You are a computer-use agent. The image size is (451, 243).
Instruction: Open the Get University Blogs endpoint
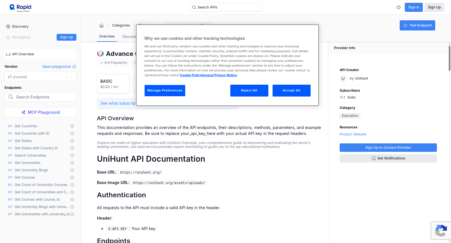[31, 170]
